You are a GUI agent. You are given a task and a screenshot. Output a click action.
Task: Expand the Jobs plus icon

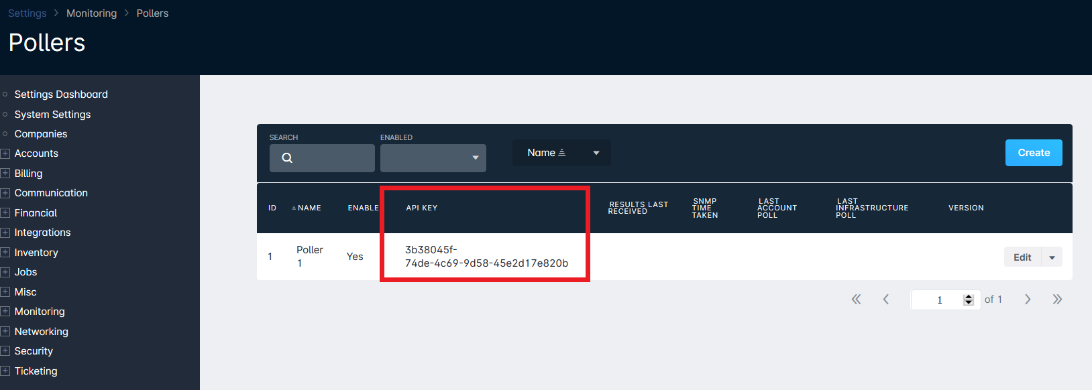(5, 272)
